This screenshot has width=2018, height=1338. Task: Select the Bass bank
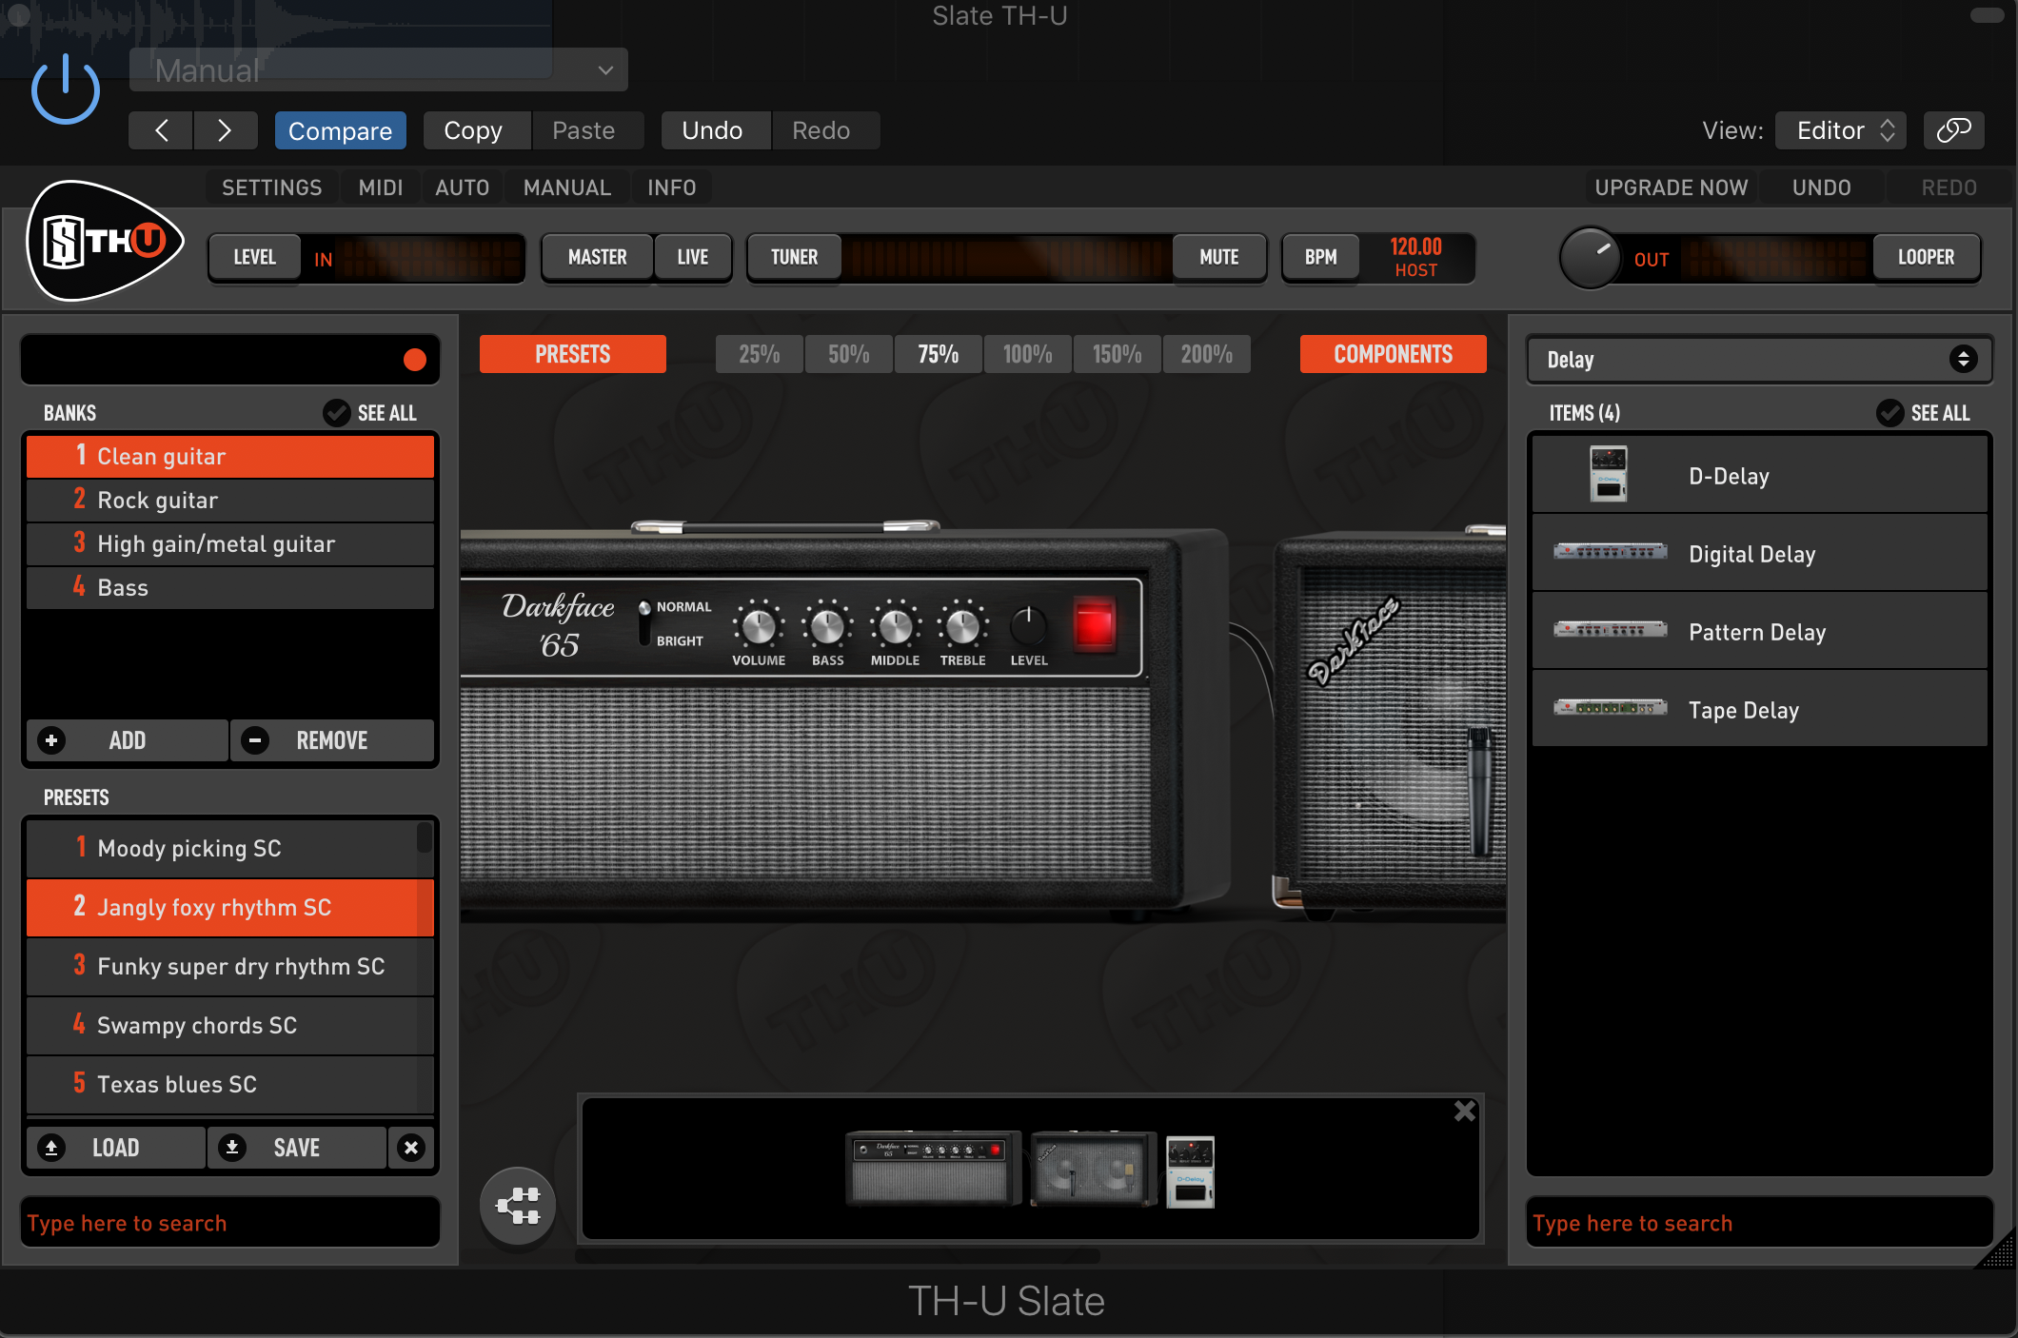click(230, 587)
